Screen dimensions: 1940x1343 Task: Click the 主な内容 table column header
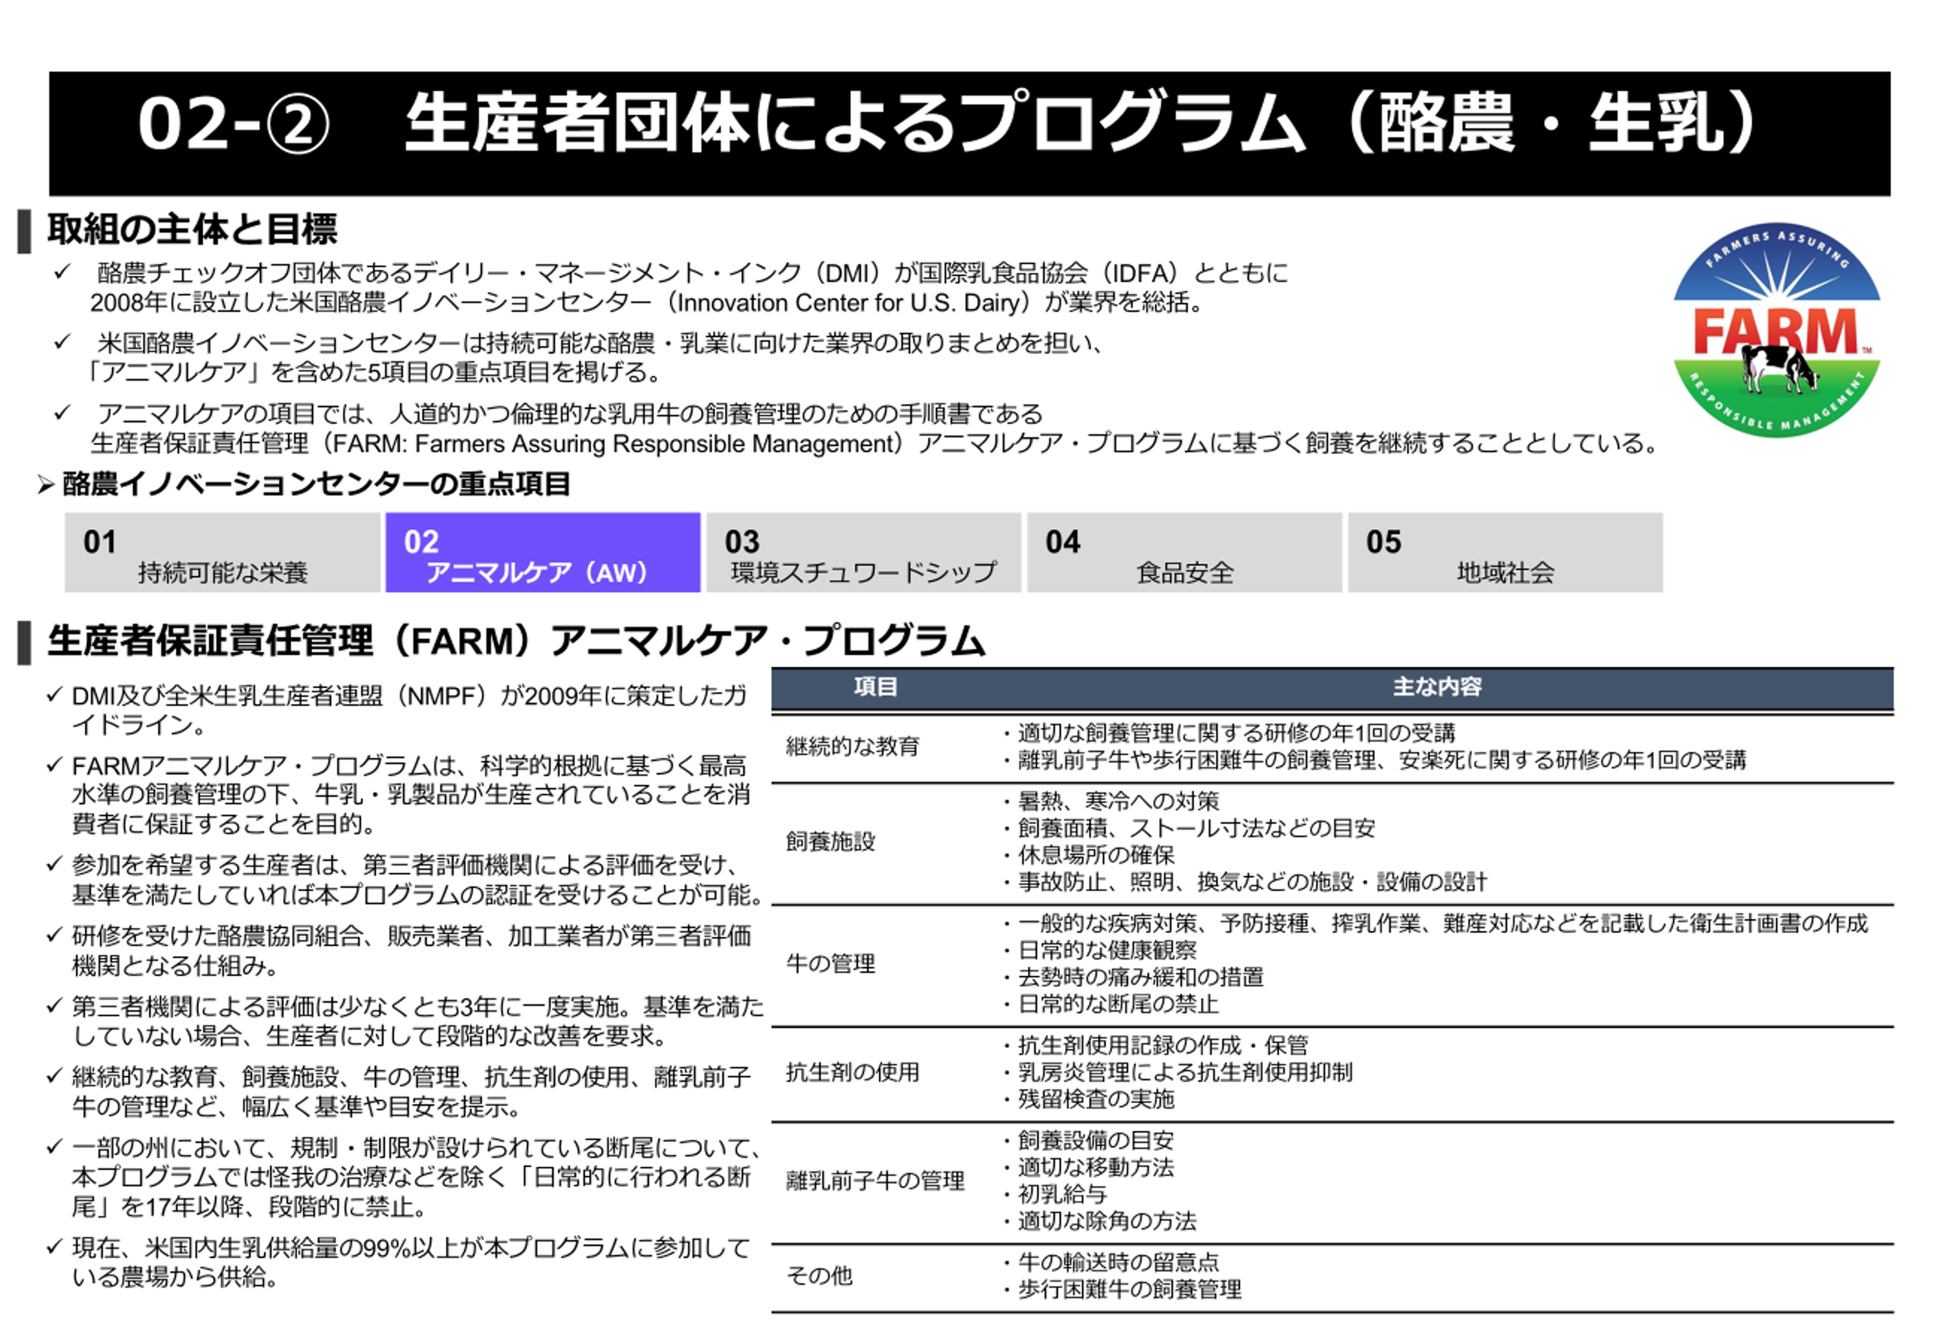click(x=1437, y=686)
